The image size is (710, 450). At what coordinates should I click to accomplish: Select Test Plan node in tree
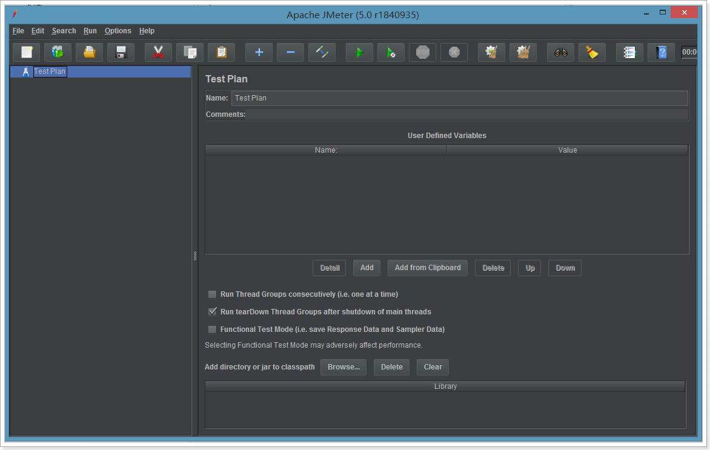click(50, 71)
